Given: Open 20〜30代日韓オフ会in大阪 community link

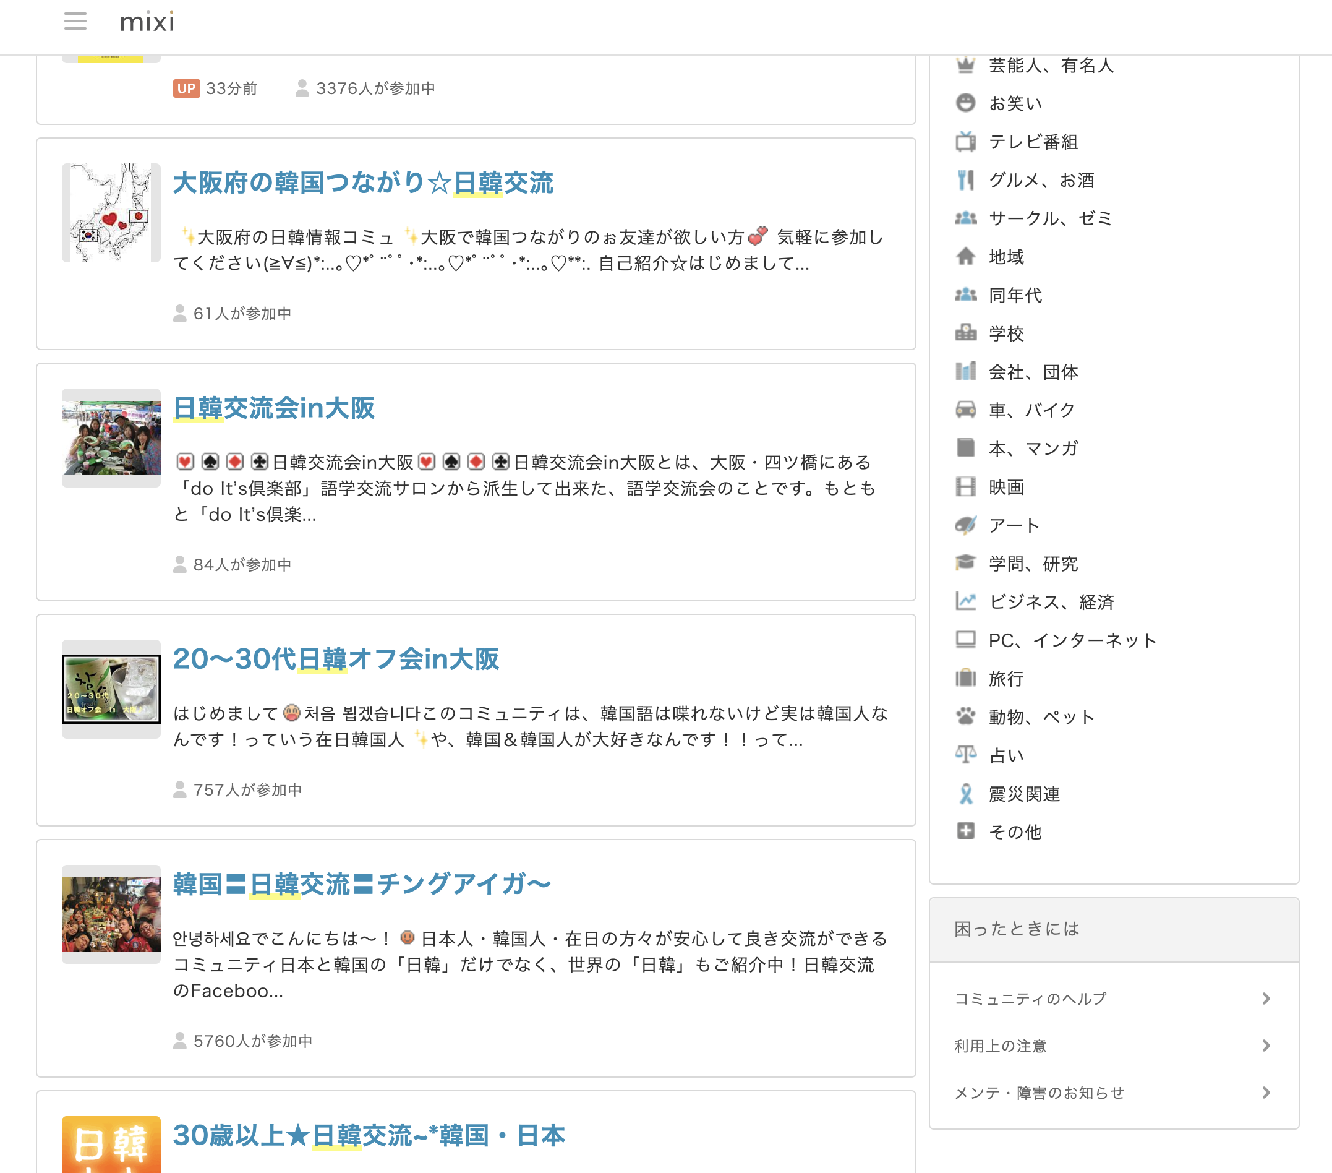Looking at the screenshot, I should [x=336, y=660].
